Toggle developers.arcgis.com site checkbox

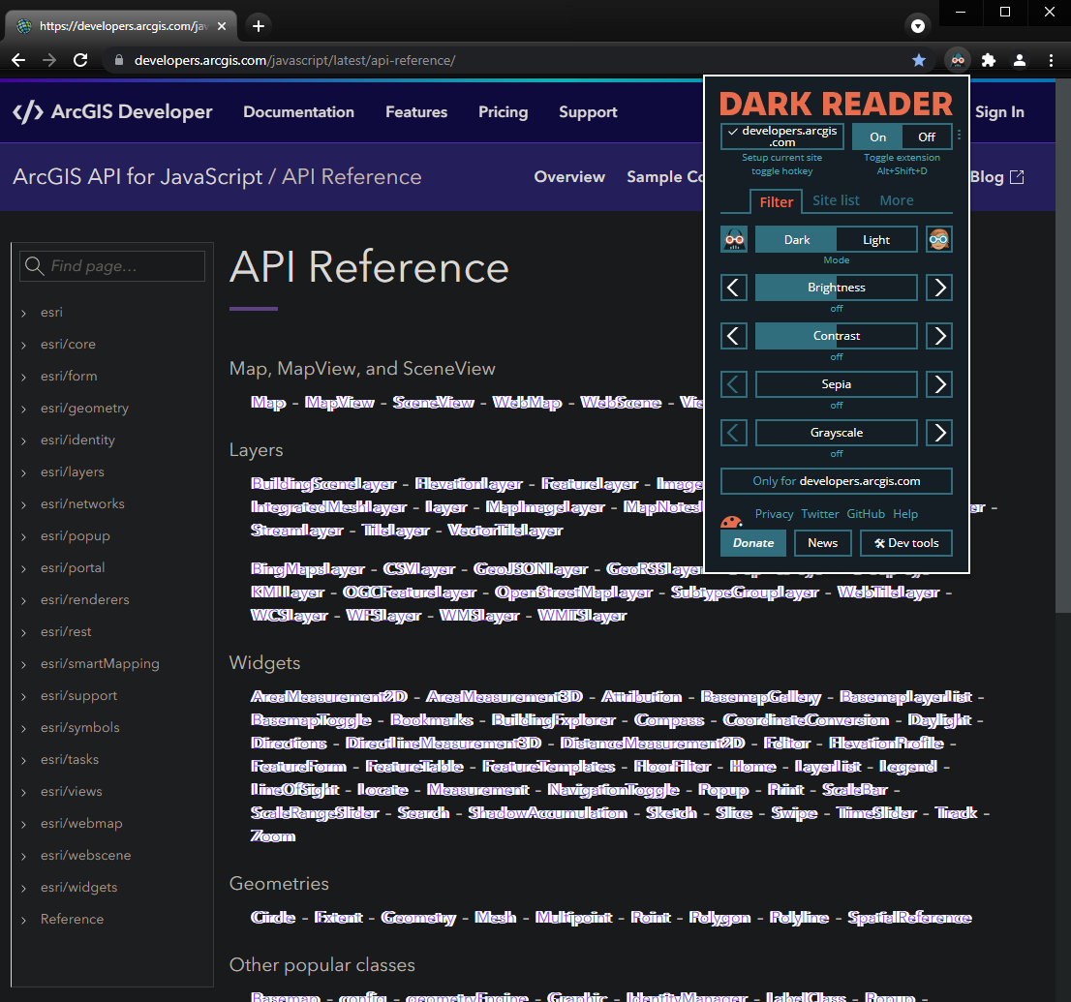(x=782, y=136)
